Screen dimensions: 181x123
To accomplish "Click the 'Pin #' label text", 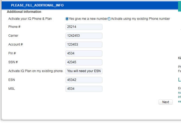I will [x=12, y=53].
